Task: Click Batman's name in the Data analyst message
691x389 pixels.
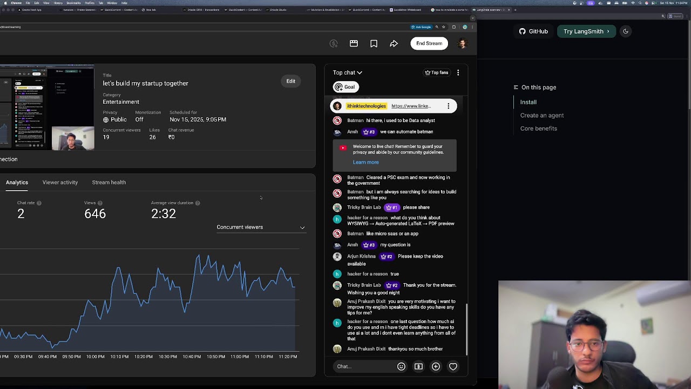Action: (355, 120)
